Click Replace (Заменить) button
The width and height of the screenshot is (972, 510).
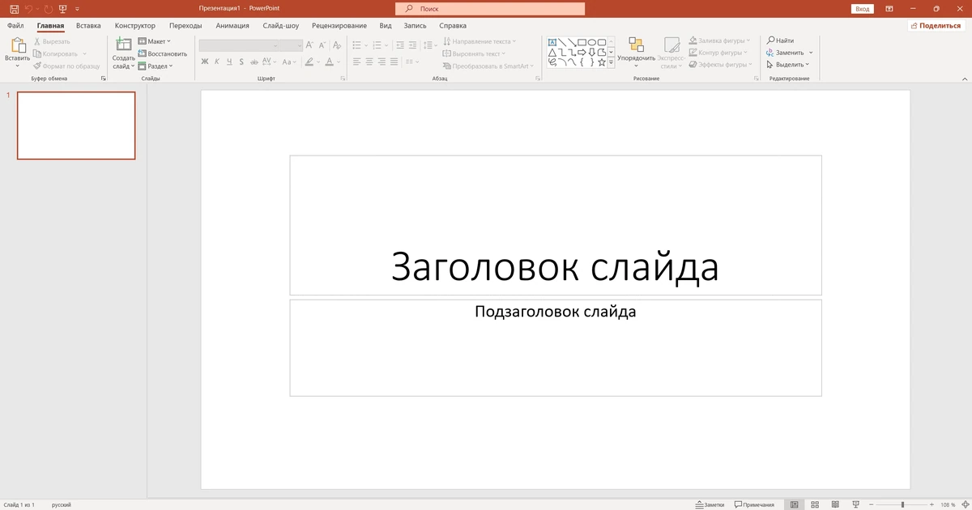[785, 53]
